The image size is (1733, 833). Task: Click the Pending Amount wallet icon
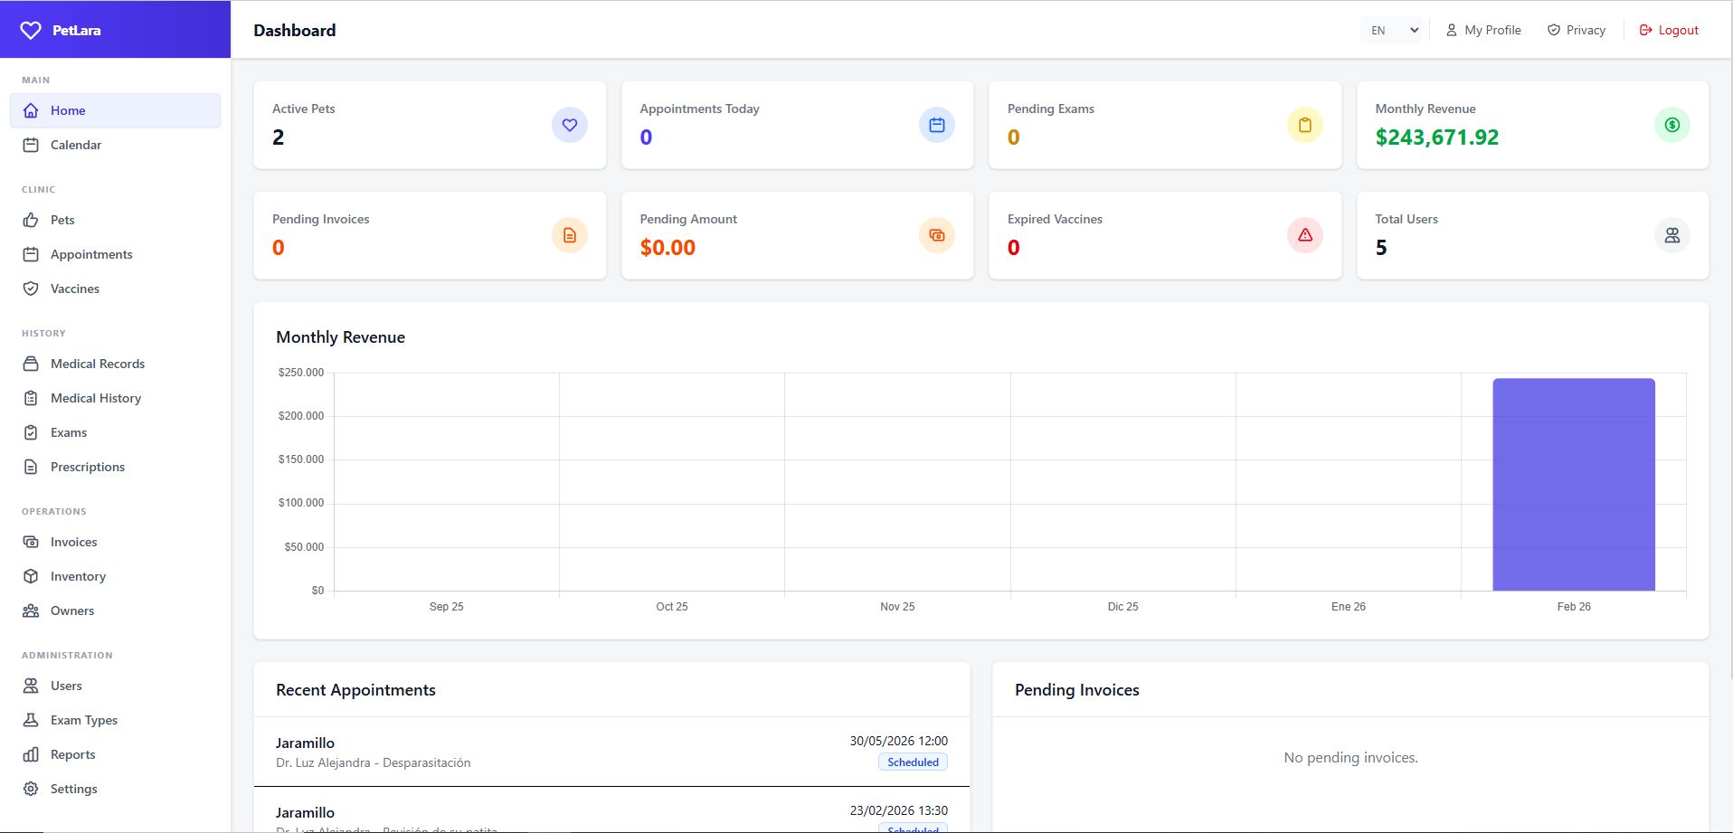936,235
